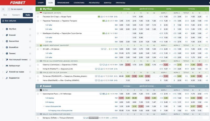
Task: Collapse the Персепам Памекасан match sub-rows
Action: pos(41,21)
